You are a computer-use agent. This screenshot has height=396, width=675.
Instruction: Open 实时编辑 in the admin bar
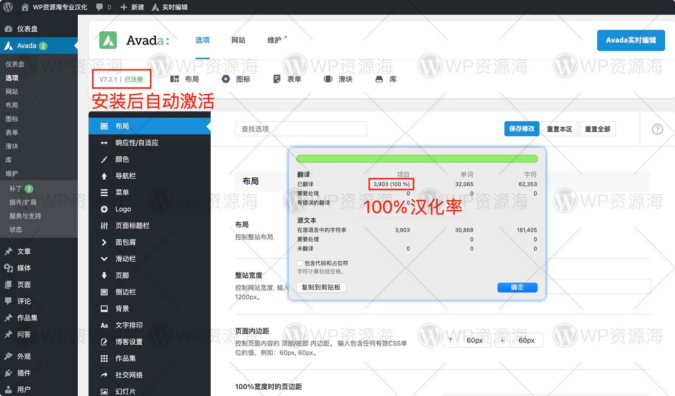coord(169,7)
